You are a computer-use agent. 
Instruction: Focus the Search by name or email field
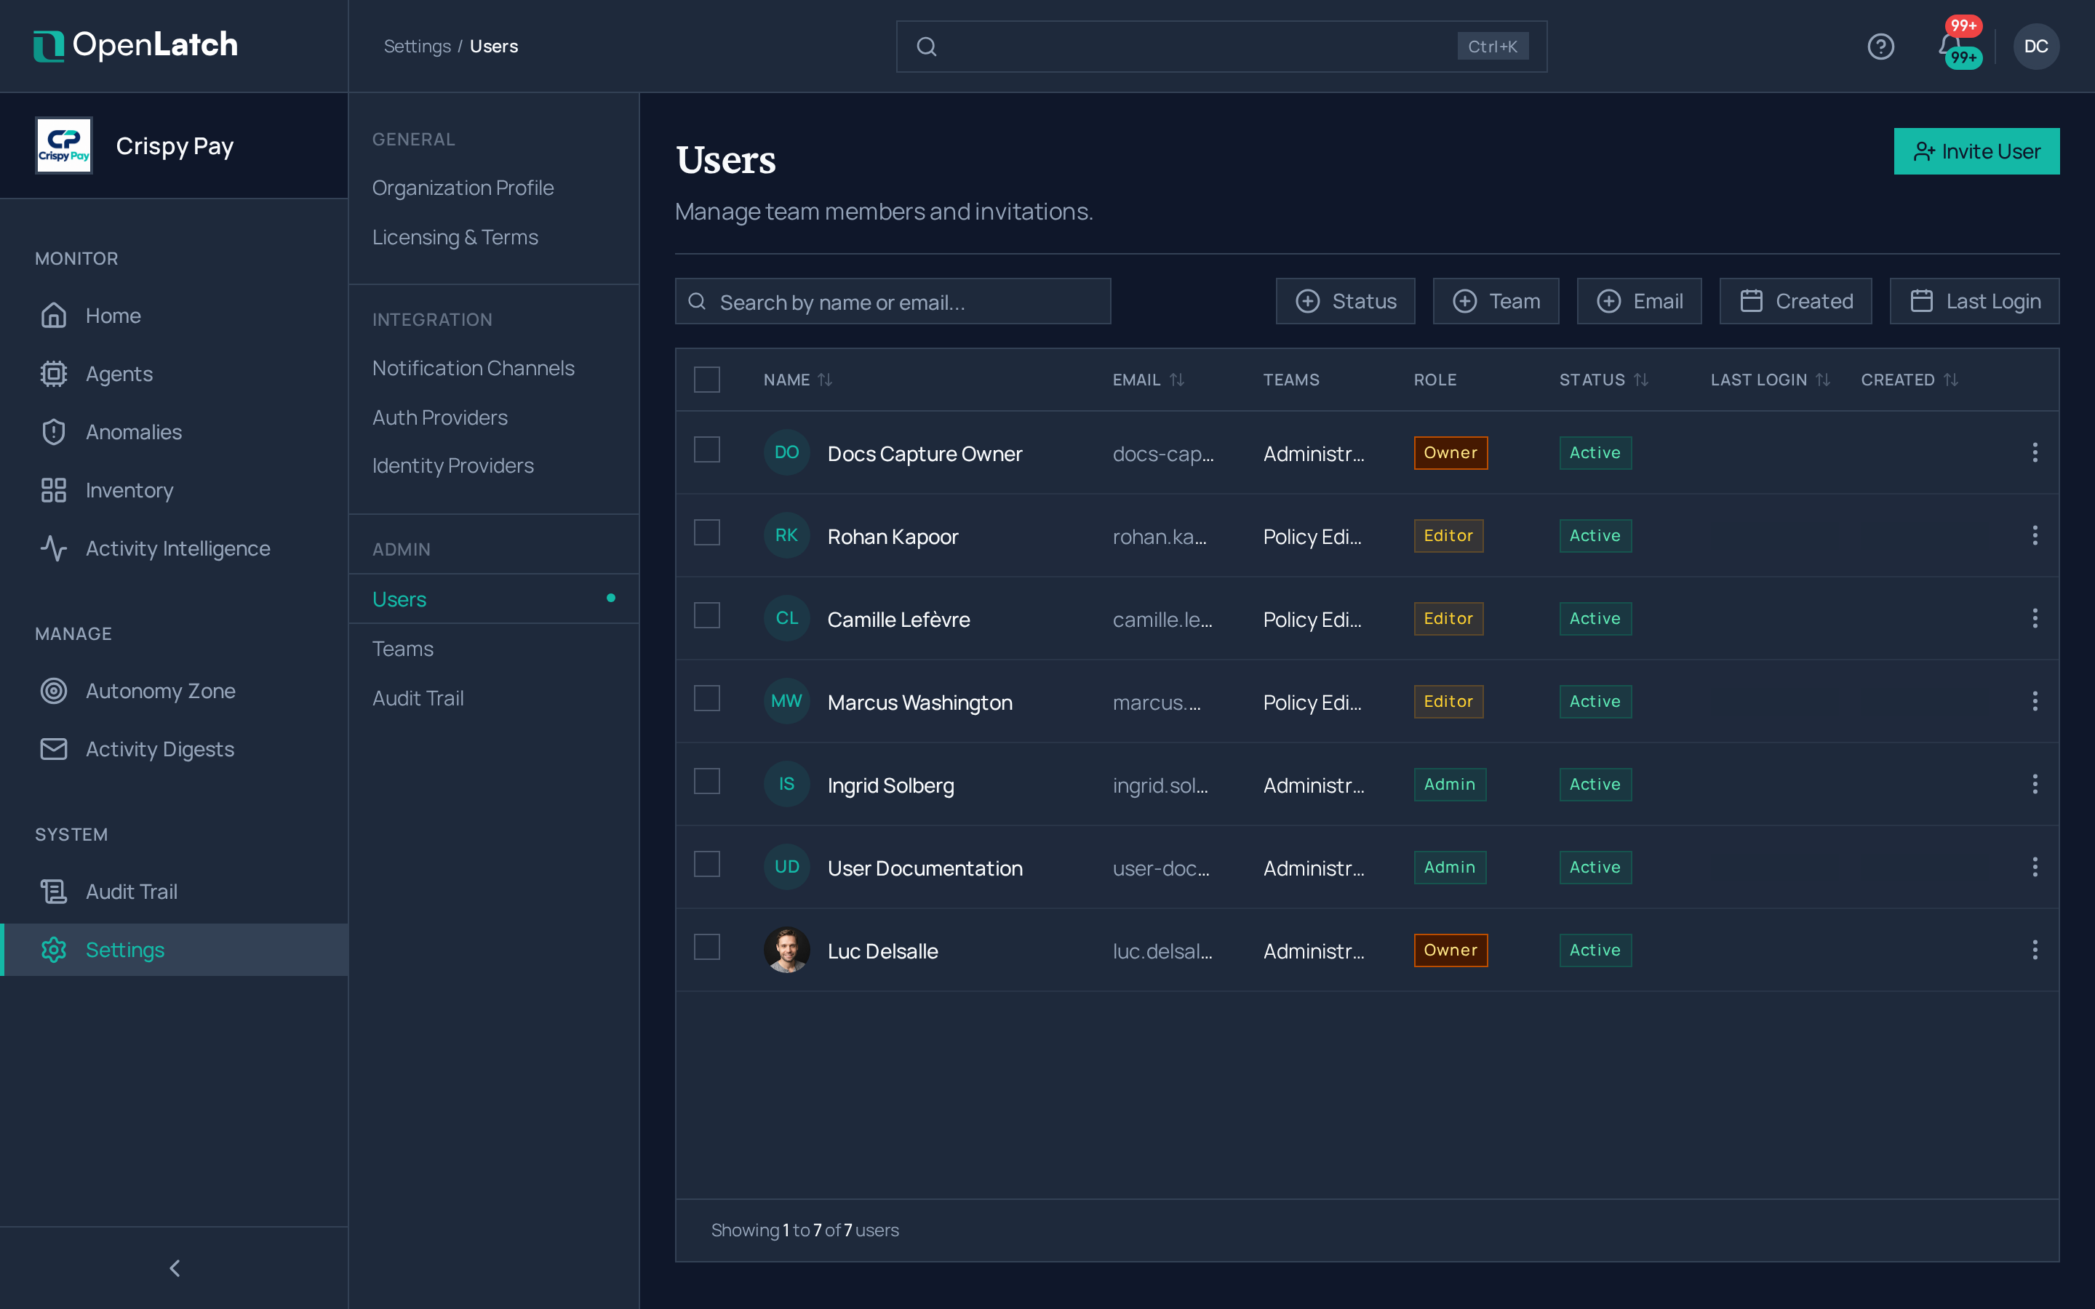tap(893, 301)
